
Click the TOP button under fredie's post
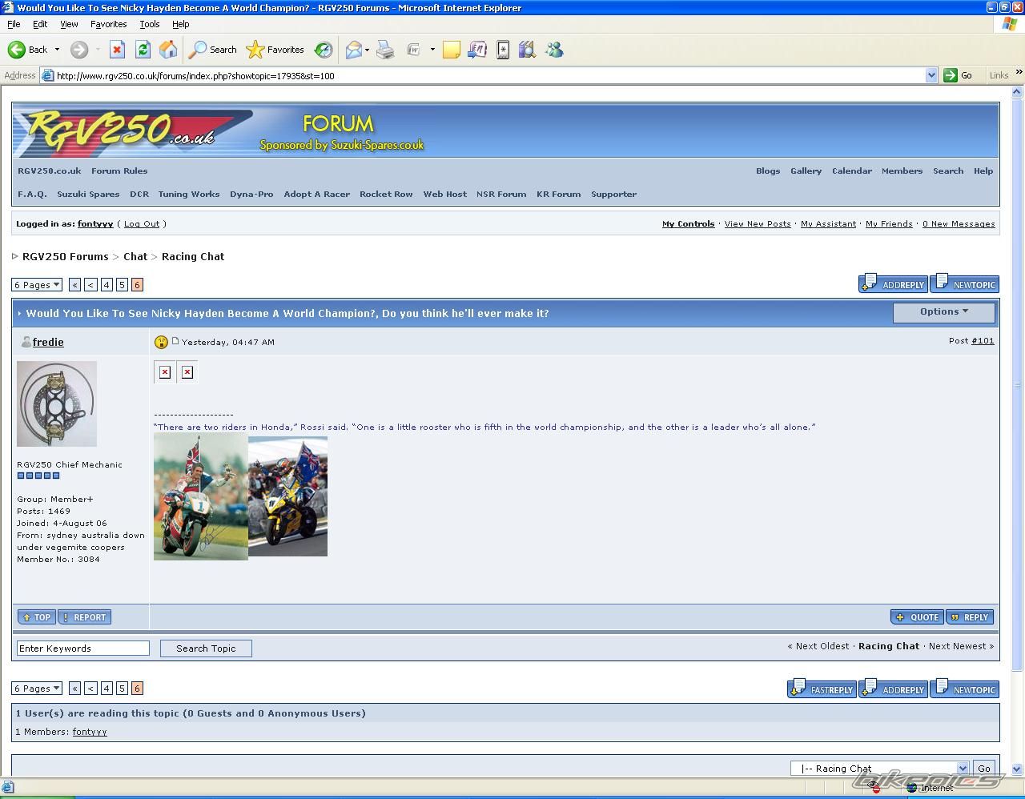click(37, 617)
